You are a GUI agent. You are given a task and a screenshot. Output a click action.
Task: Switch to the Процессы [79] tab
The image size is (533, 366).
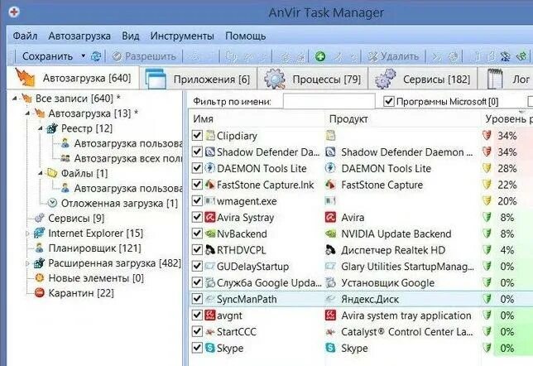pos(312,79)
